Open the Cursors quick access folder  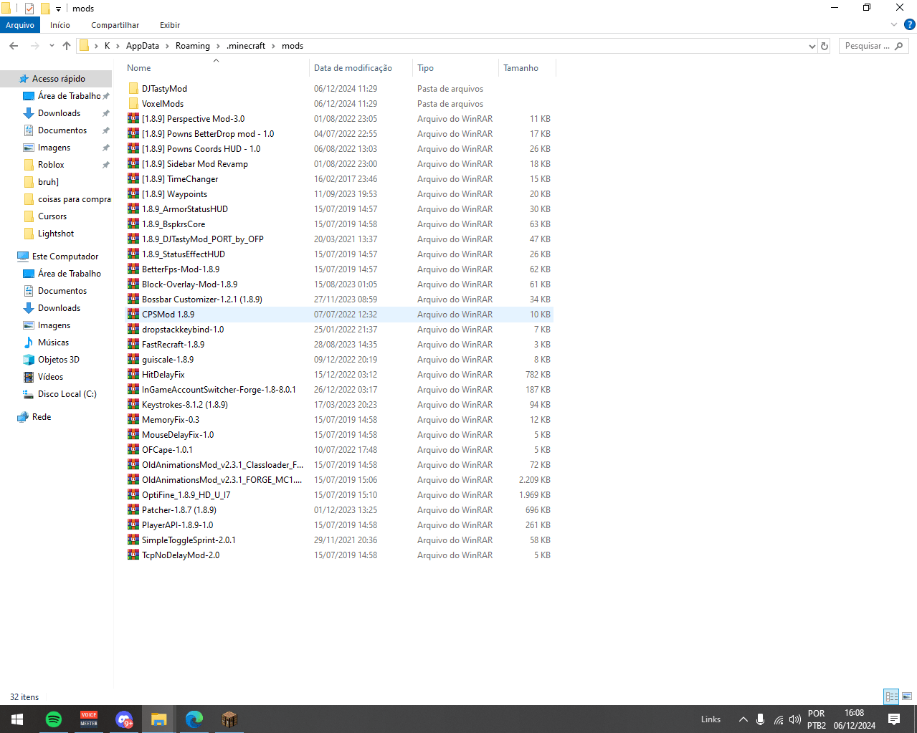click(52, 216)
